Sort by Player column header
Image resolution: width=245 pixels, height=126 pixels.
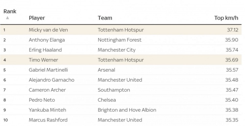(x=37, y=18)
